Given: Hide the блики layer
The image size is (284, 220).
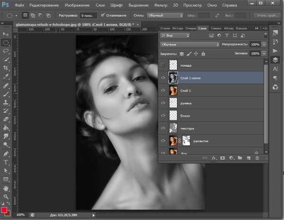Looking at the screenshot, I should coord(163,115).
